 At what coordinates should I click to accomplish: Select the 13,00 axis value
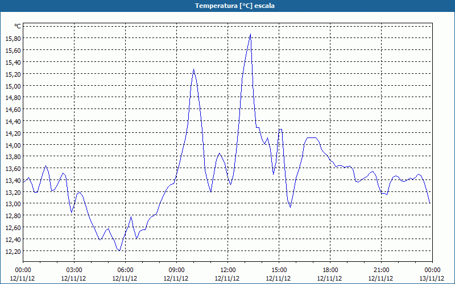click(13, 204)
